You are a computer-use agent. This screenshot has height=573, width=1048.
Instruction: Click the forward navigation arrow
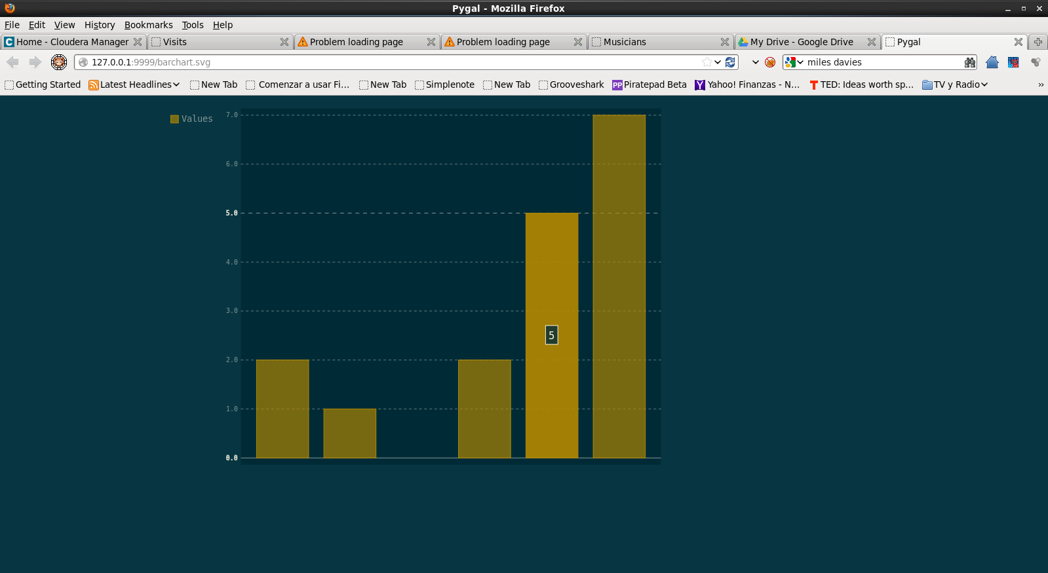click(x=35, y=62)
